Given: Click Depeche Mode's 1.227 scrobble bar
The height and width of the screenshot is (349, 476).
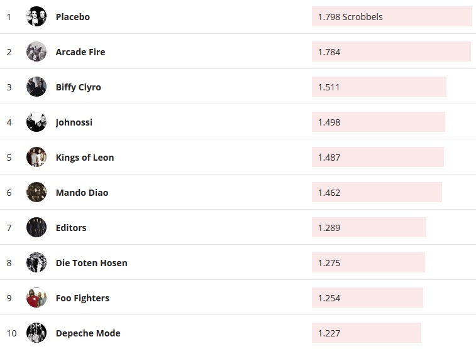Looking at the screenshot, I should coord(367,333).
